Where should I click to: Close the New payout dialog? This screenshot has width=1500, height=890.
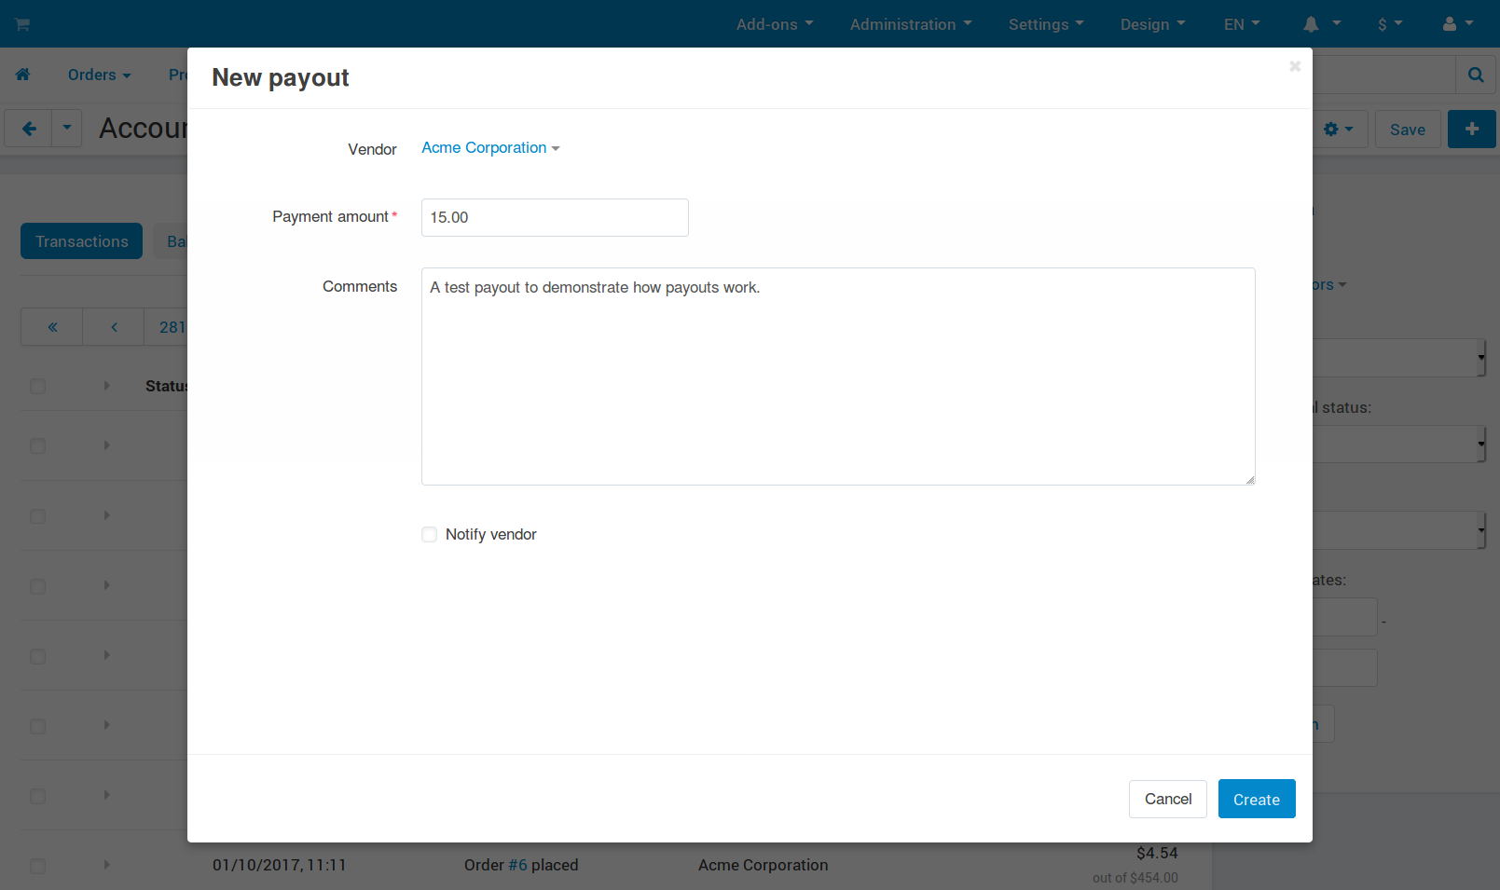coord(1295,66)
